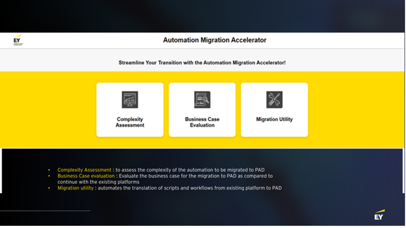
Task: Select the Migration Utility card label
Action: pos(274,119)
